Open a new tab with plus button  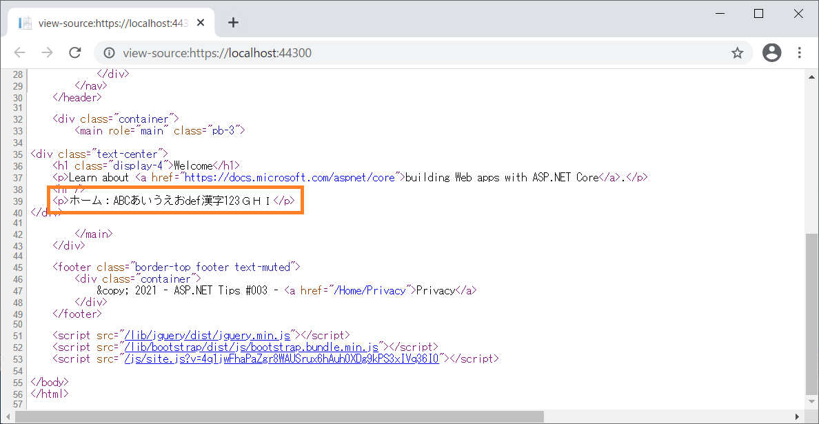pos(234,23)
